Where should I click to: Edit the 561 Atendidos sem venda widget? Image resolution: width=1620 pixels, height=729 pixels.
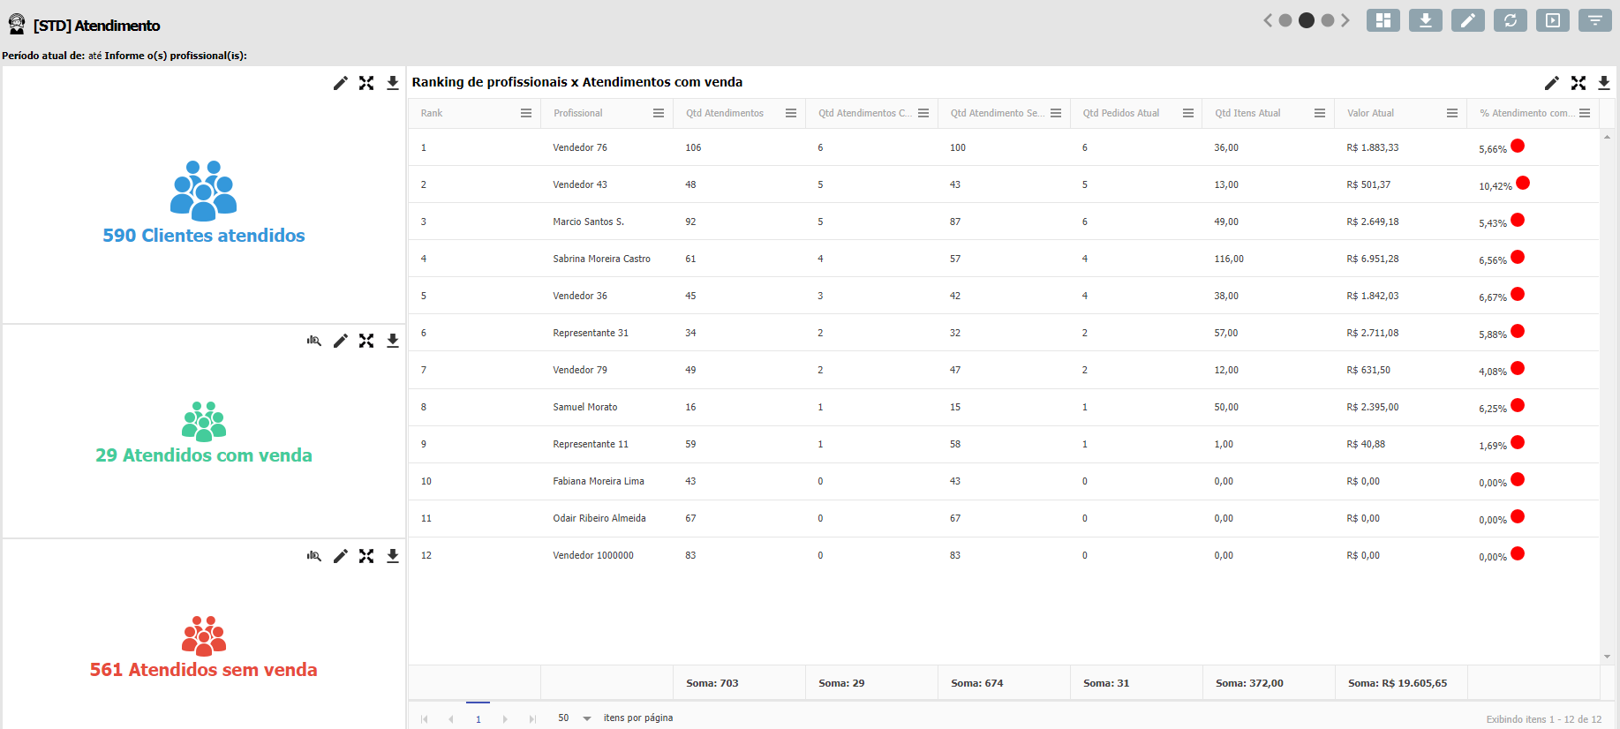pos(340,556)
